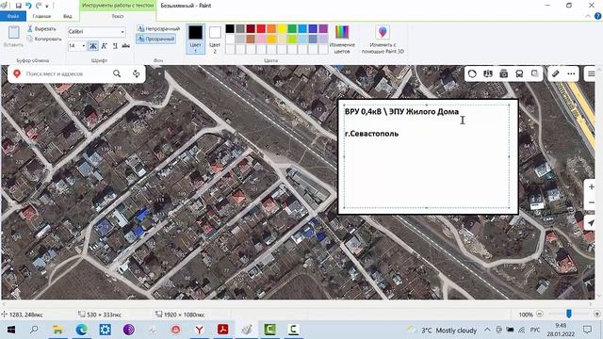Click the red location pin icon in the search box

17,73
